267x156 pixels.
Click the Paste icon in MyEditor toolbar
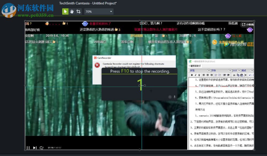242,75
